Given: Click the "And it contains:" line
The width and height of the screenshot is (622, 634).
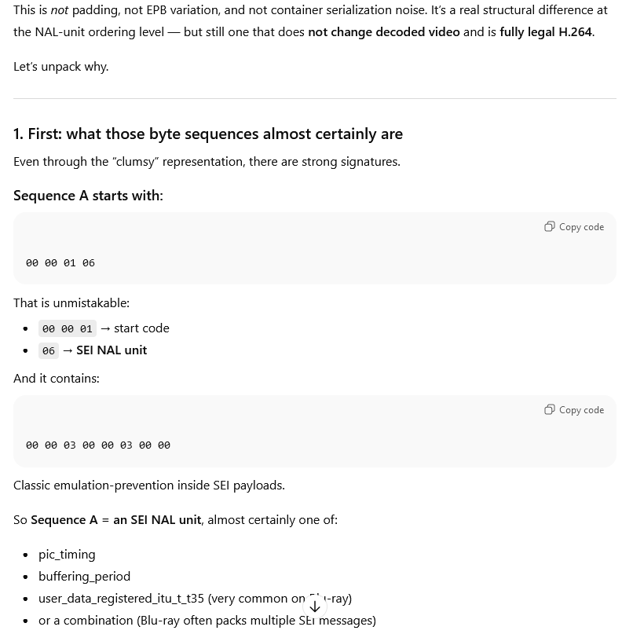Looking at the screenshot, I should 57,379.
